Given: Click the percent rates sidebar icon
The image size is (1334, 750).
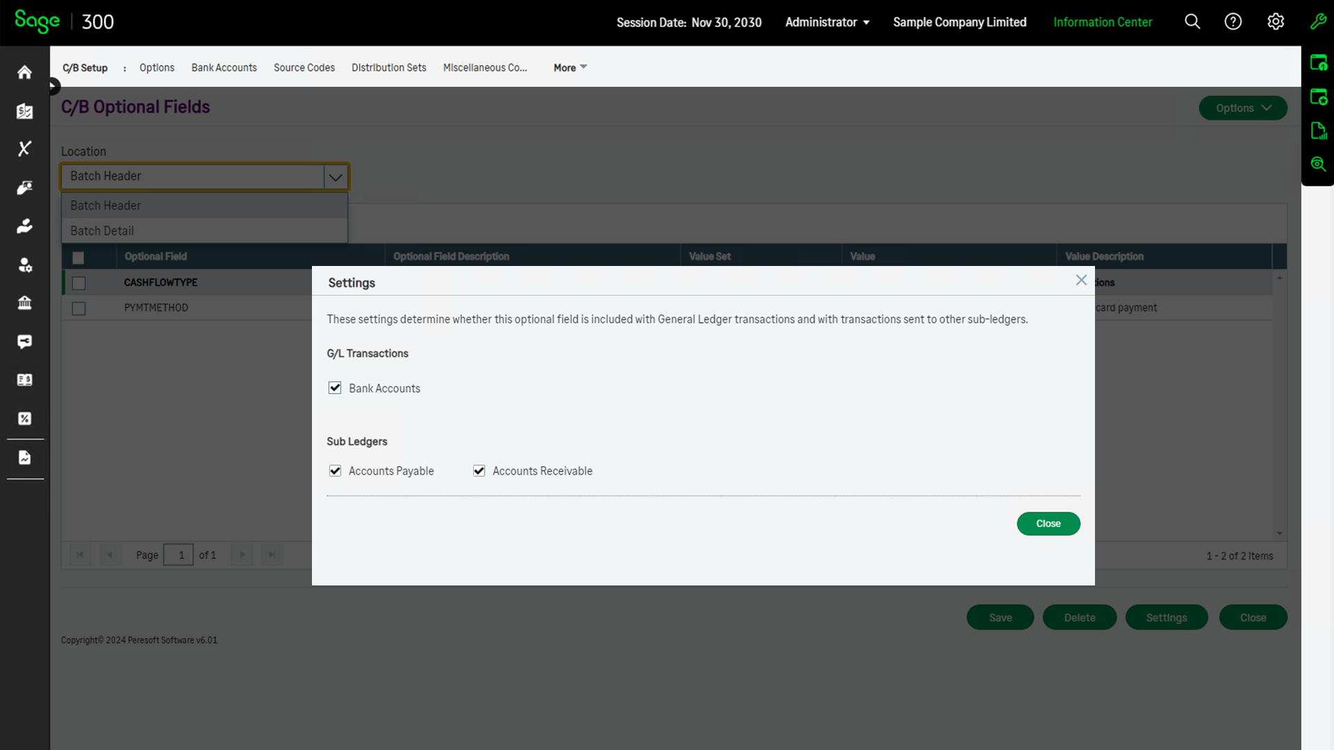Looking at the screenshot, I should 24,418.
